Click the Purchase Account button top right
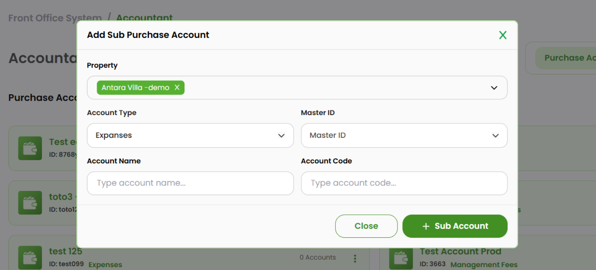This screenshot has width=596, height=270. click(x=570, y=58)
